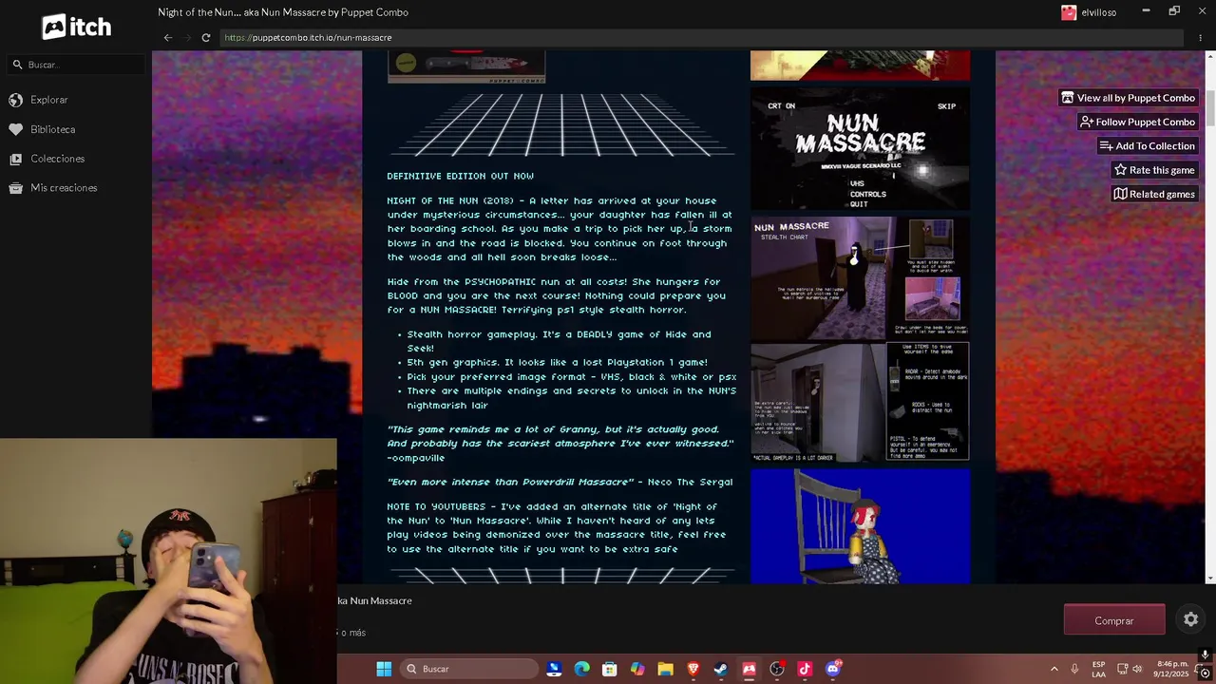This screenshot has height=684, width=1216.
Task: Click the globe icon beside Explorar
Action: click(x=15, y=100)
